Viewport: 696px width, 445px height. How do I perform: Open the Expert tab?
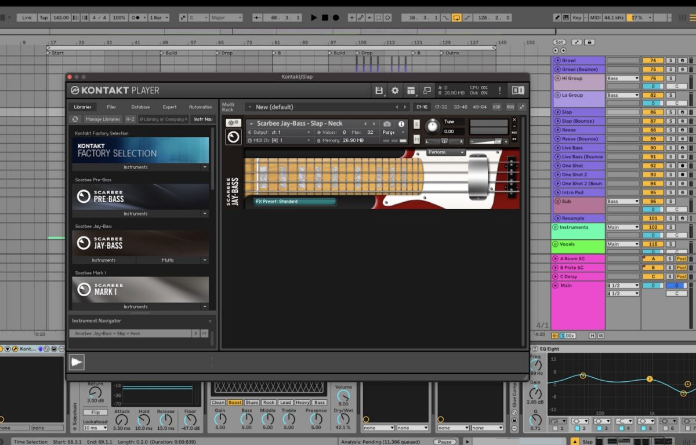(x=169, y=107)
